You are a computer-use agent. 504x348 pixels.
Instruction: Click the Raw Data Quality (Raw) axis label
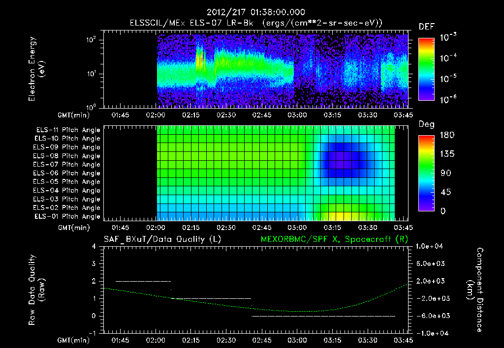[x=36, y=290]
